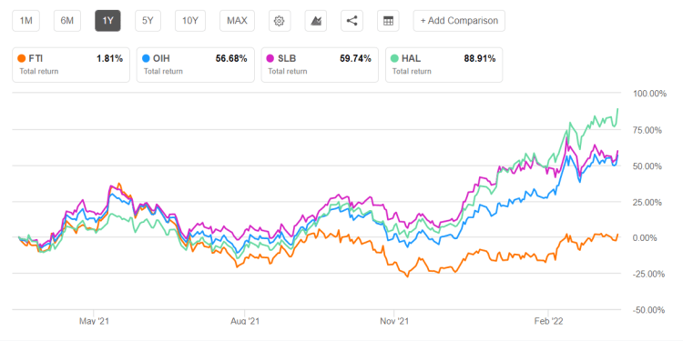
Task: Switch to the 10Y time range
Action: [x=190, y=21]
